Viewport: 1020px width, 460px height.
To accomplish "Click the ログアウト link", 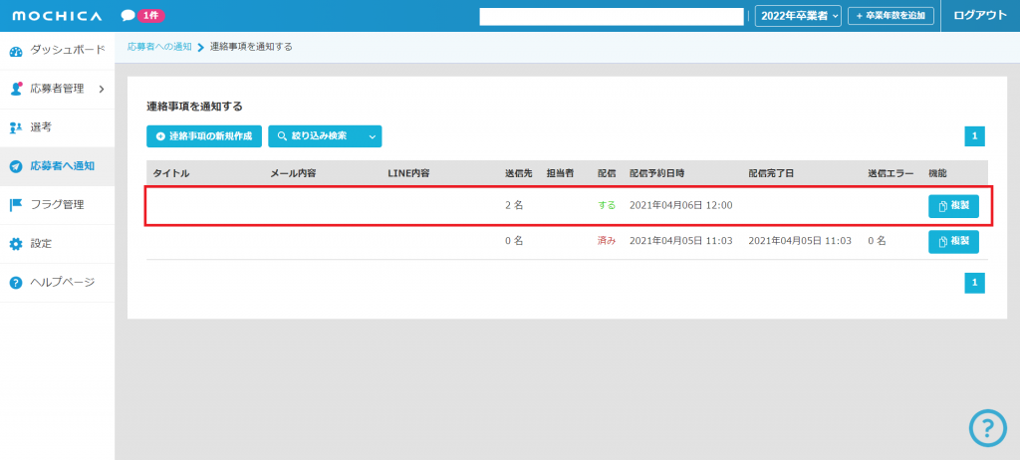I will [980, 16].
